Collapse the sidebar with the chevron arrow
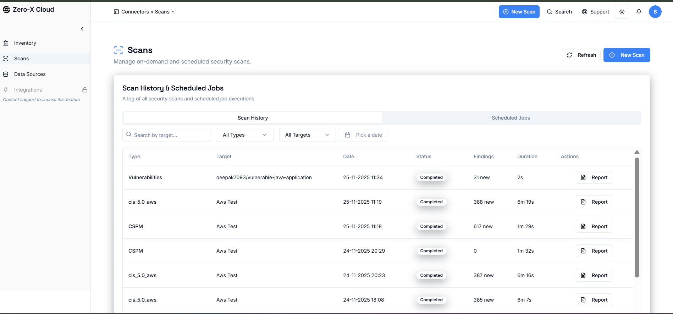This screenshot has width=673, height=314. 82,29
